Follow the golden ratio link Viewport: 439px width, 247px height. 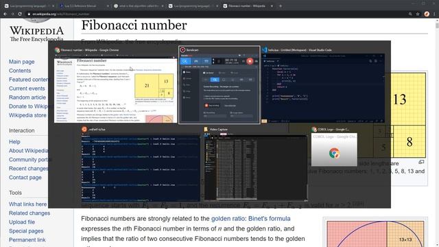[x=228, y=218]
